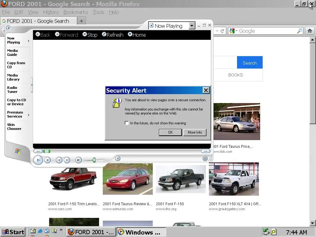Viewport: 316px width, 237px height.
Task: Open the red Ford Taurus wagon thumbnail
Action: [127, 179]
